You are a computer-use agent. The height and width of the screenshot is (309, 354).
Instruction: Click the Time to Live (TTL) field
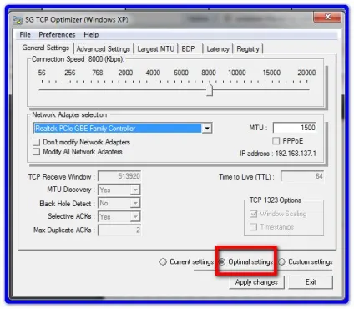click(302, 176)
